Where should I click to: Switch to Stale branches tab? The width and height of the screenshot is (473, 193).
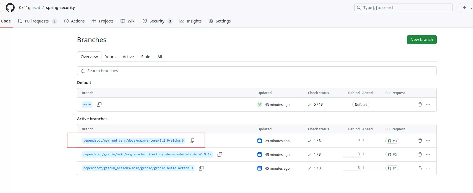tap(146, 57)
